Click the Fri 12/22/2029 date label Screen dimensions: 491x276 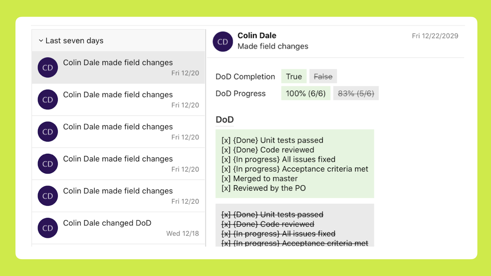pos(435,36)
